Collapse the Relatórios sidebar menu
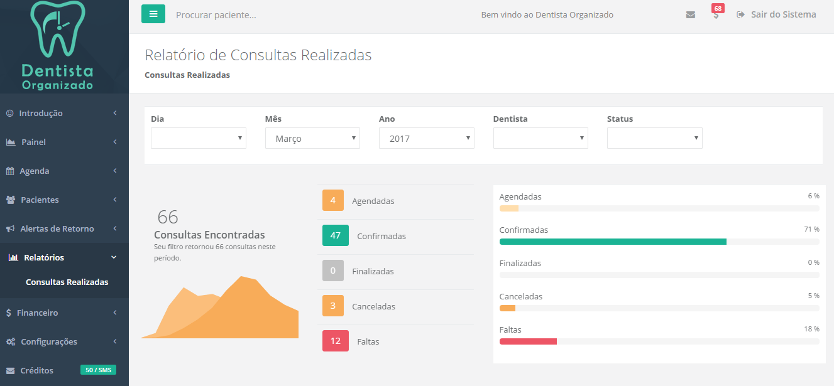 pyautogui.click(x=63, y=257)
